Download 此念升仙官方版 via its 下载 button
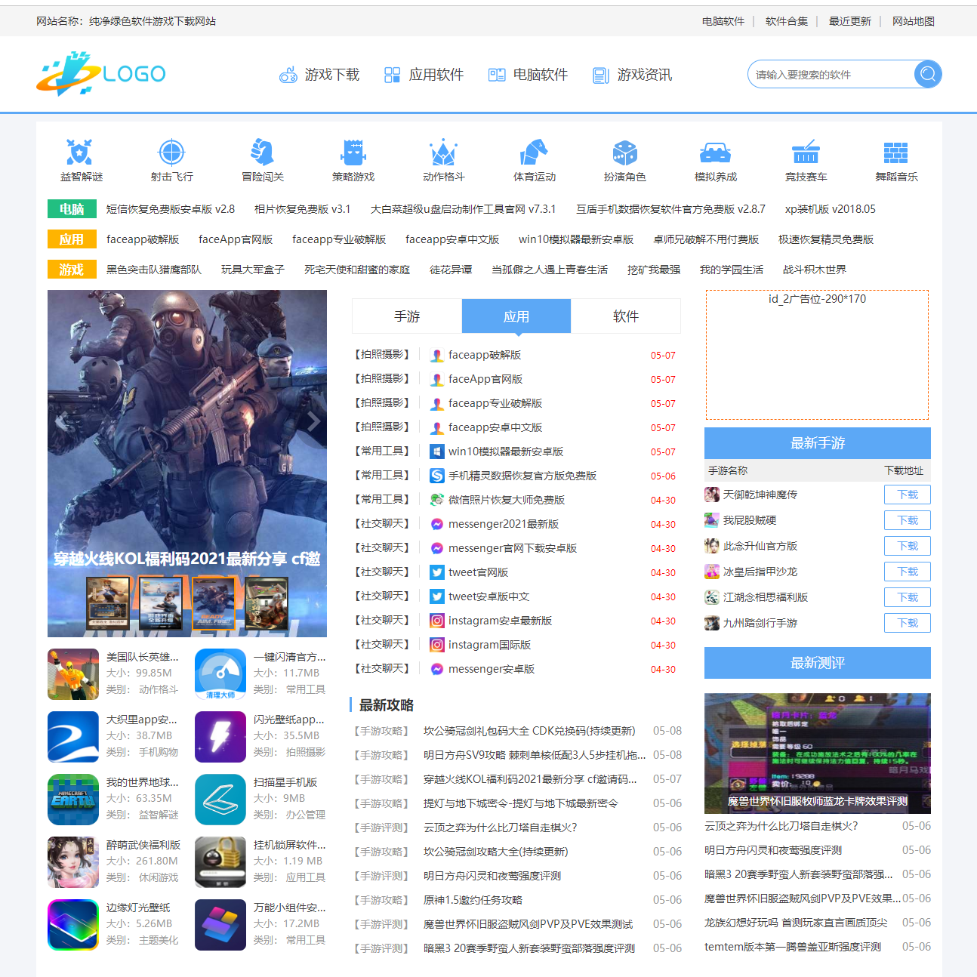Viewport: 977px width, 977px height. coord(908,546)
